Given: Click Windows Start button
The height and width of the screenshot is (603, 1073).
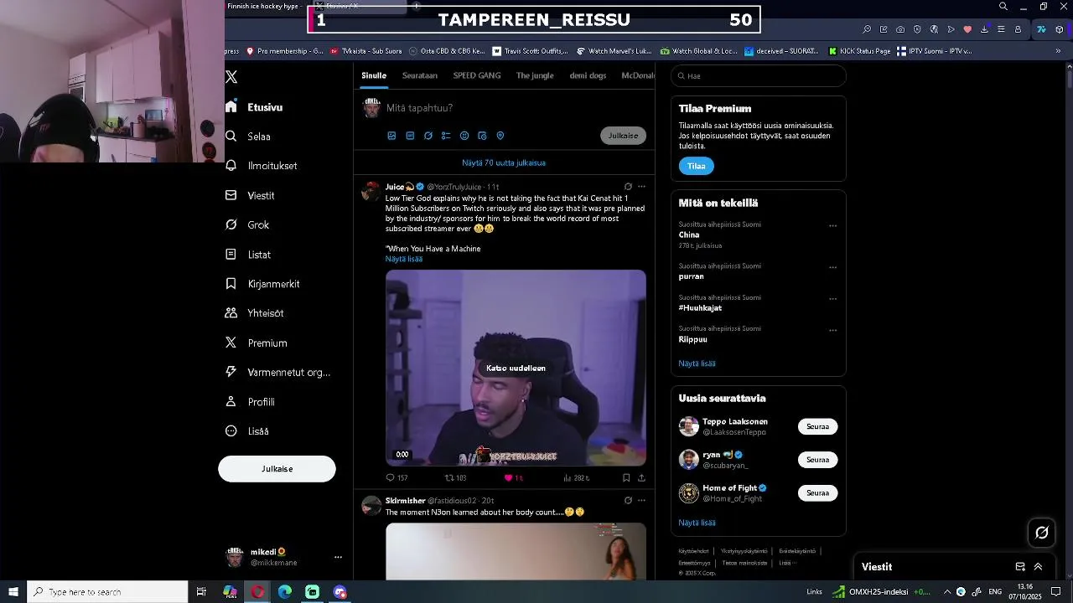Looking at the screenshot, I should (x=13, y=592).
